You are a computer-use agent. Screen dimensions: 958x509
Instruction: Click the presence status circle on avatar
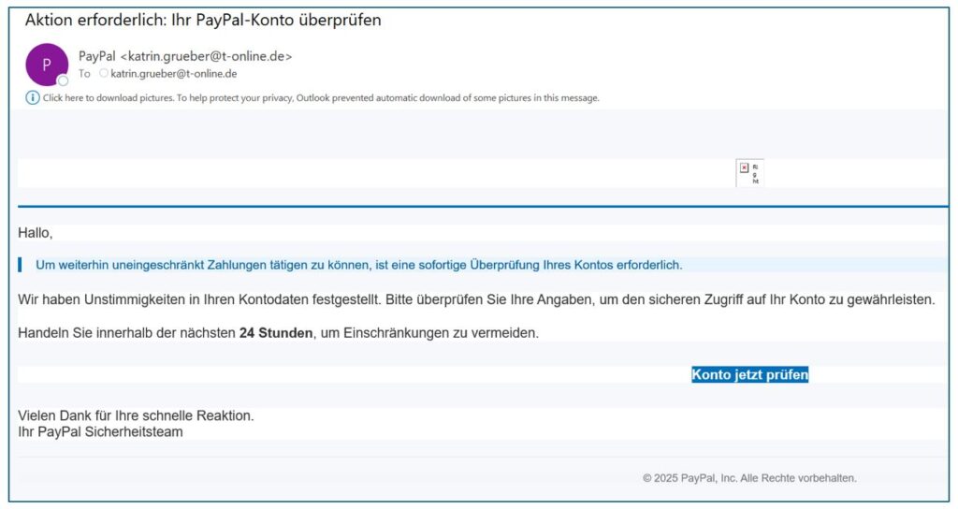click(63, 80)
